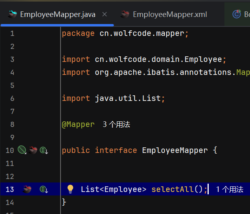Close the EmployeeMapper.java tab
250x214 pixels.
[x=105, y=14]
